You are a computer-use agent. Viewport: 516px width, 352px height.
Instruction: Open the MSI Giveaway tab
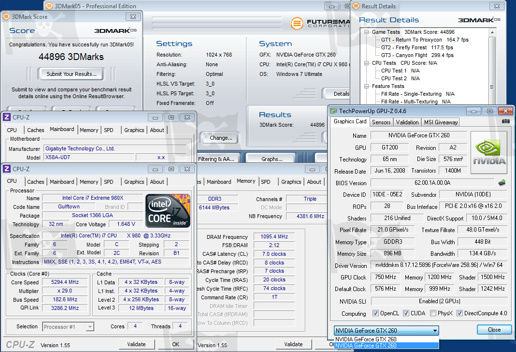pyautogui.click(x=441, y=122)
